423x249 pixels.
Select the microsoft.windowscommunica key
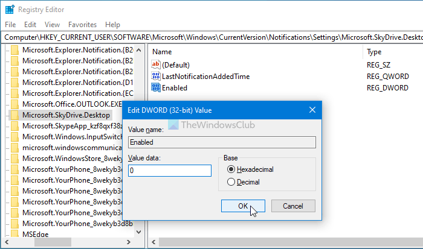(72, 148)
